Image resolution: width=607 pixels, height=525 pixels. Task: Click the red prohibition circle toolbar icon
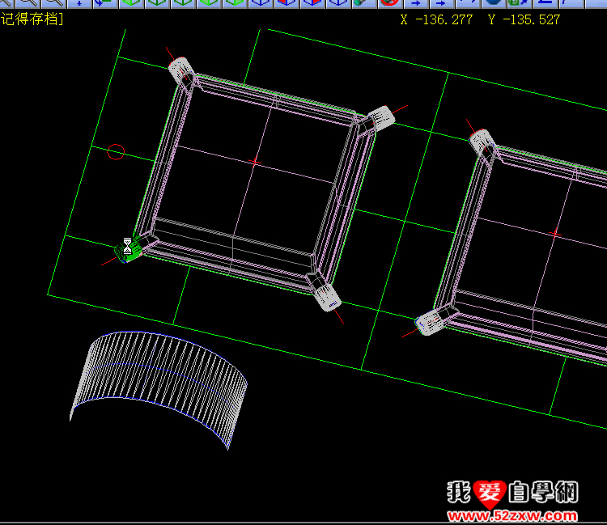390,3
